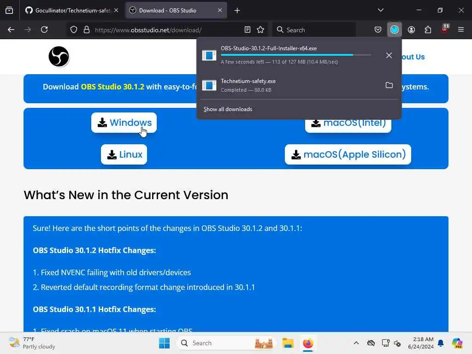
Task: Click the Firefox View icon in tab bar
Action: coord(9,11)
